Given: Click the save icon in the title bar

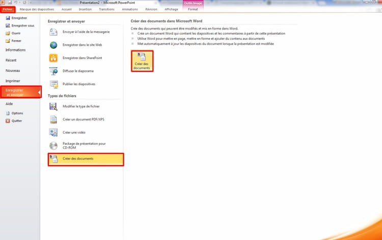Looking at the screenshot, I should (x=10, y=3).
